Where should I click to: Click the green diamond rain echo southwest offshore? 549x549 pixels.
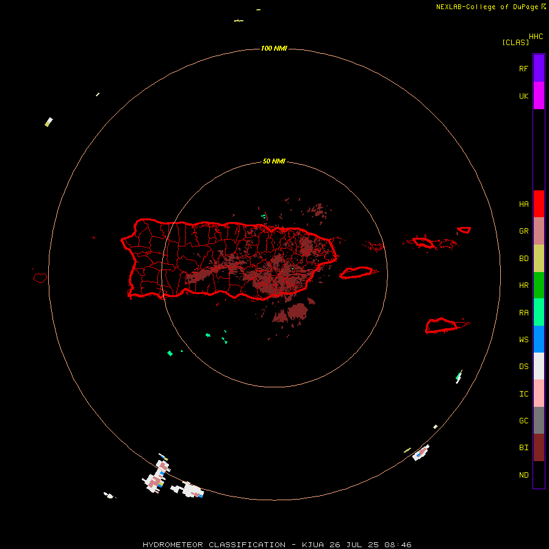(170, 353)
